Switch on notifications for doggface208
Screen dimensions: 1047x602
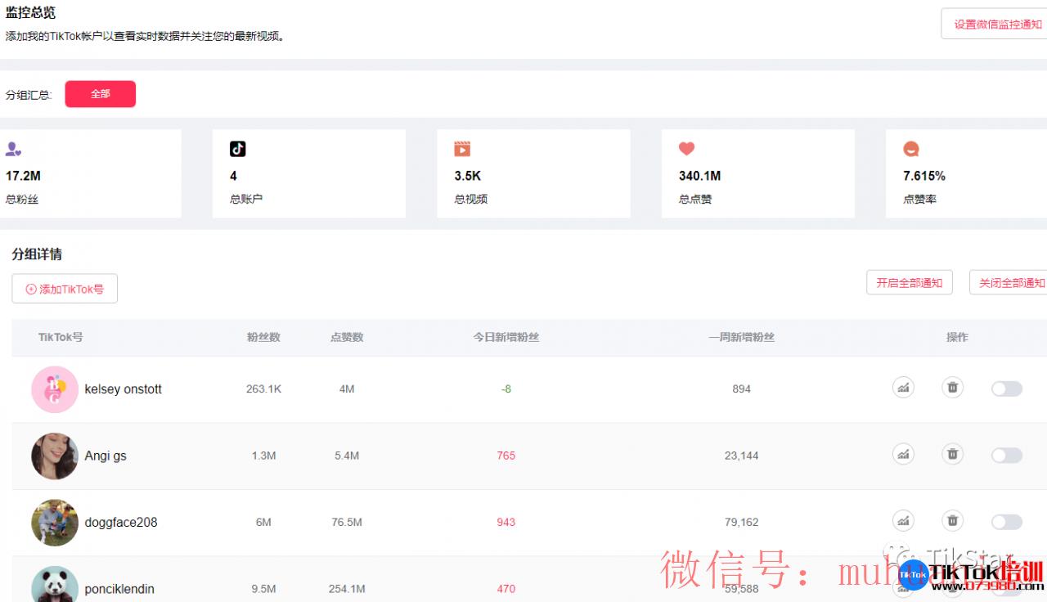click(1007, 522)
